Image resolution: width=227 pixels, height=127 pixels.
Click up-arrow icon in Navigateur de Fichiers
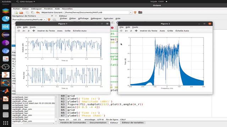[49, 19]
